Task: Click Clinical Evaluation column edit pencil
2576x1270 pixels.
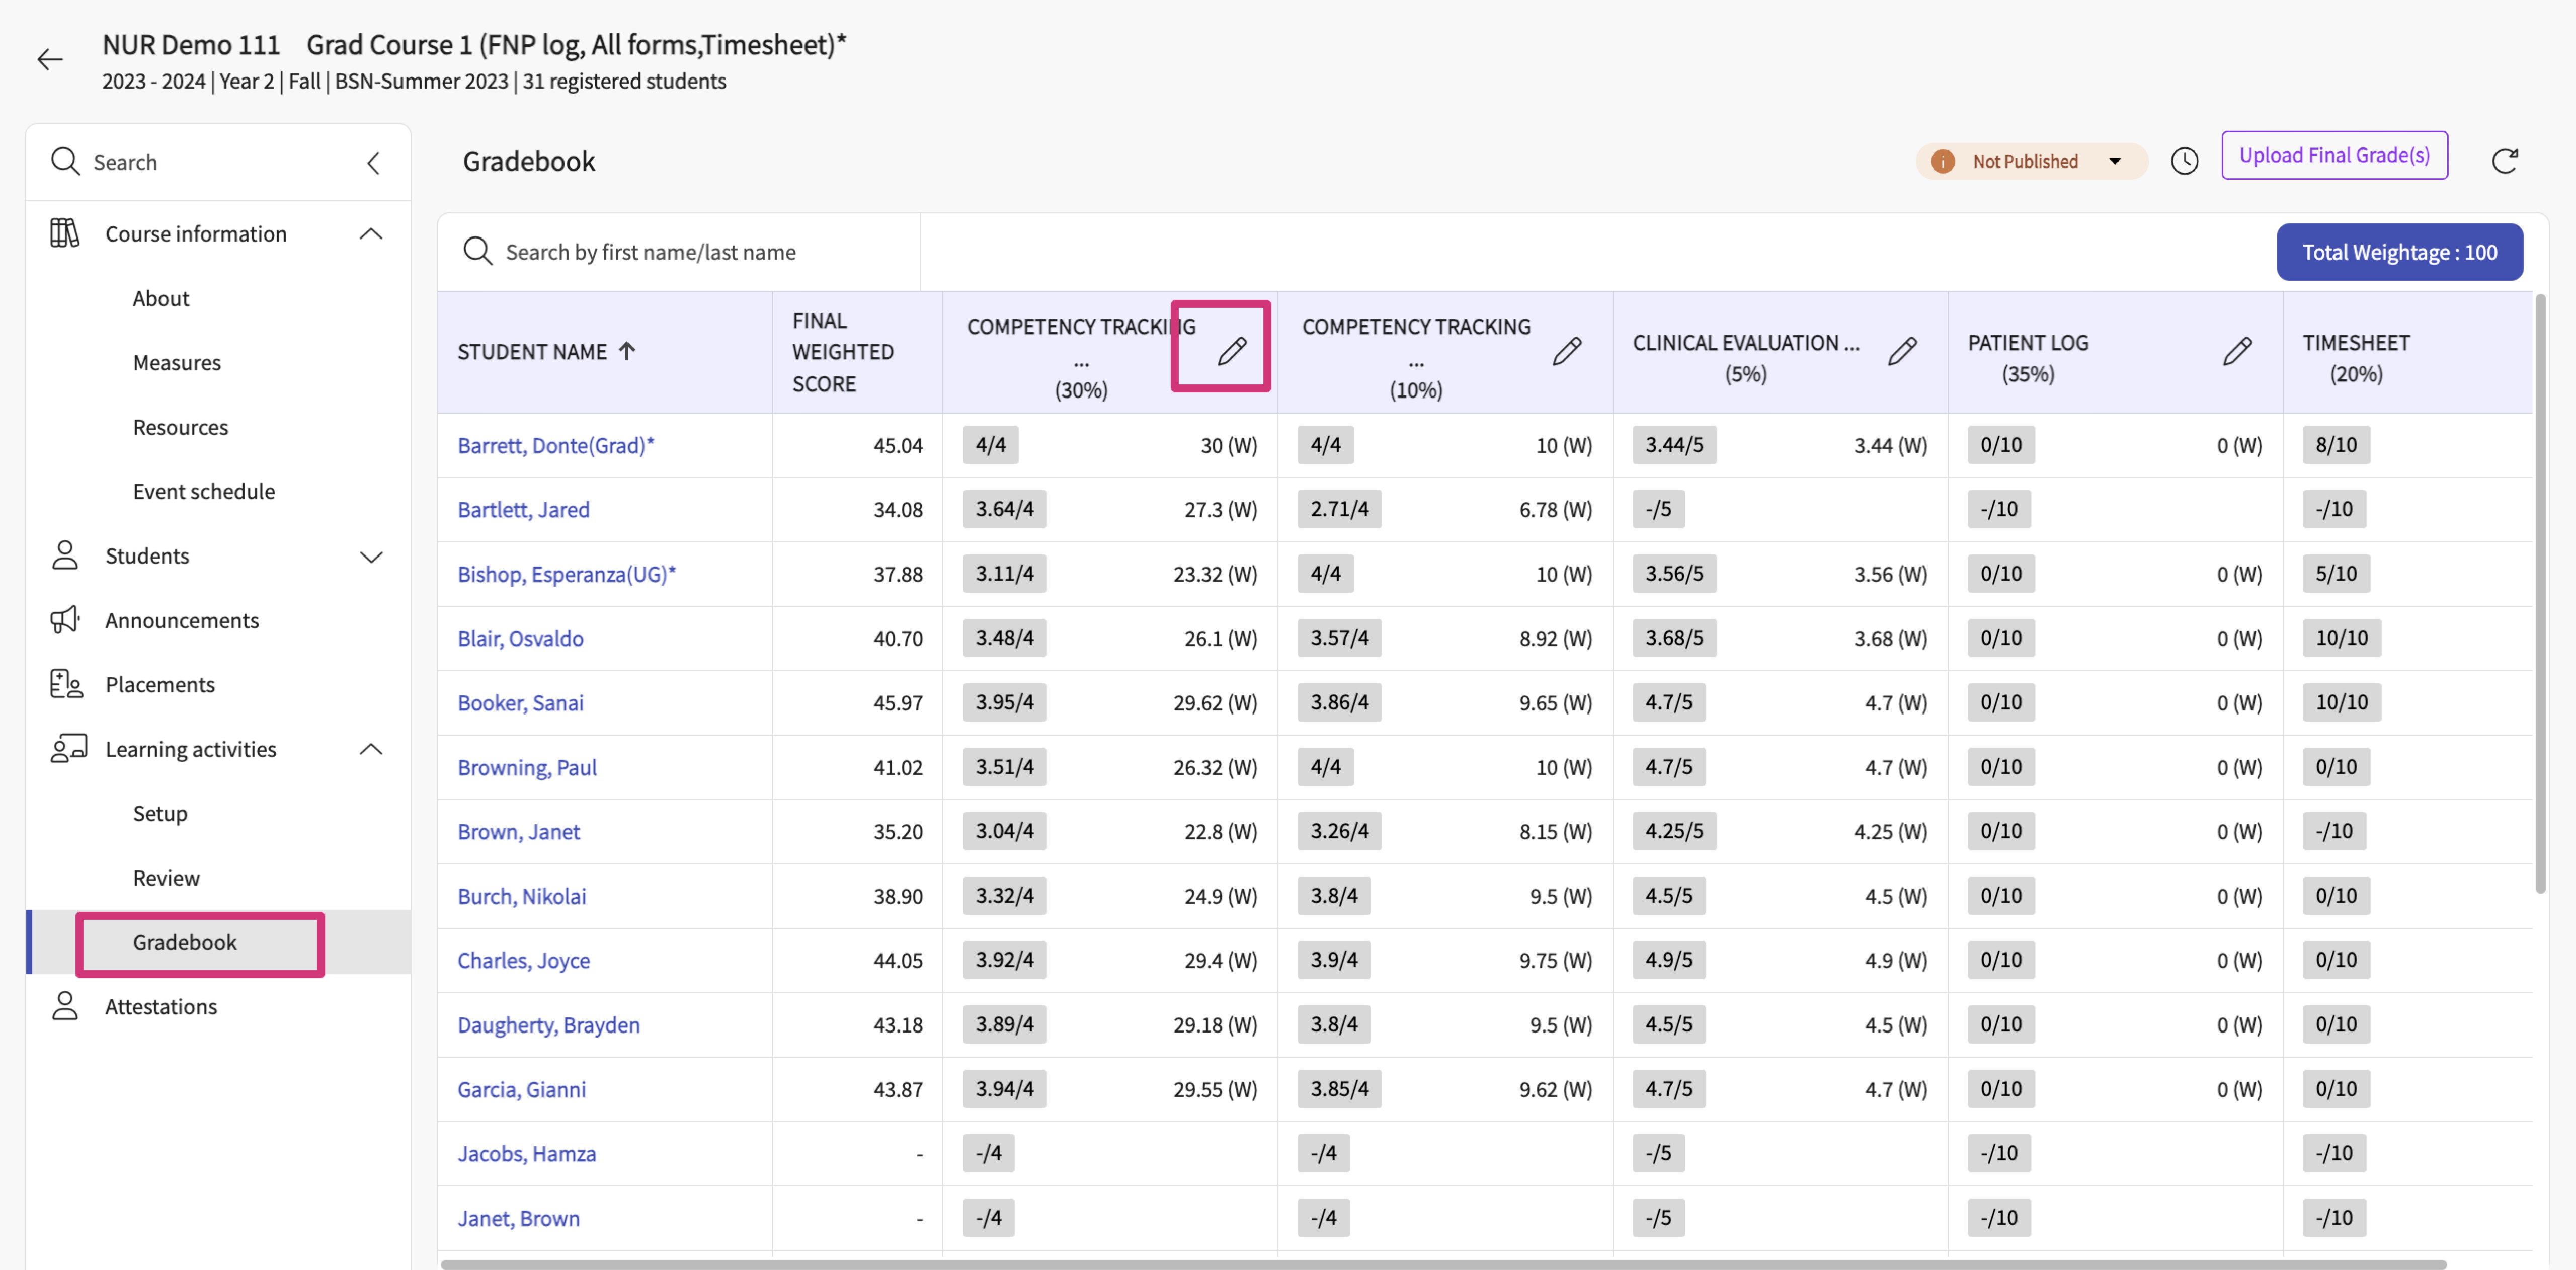Action: pyautogui.click(x=1902, y=351)
